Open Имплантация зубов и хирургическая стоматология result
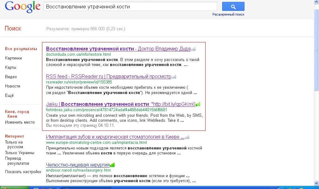 115,137
